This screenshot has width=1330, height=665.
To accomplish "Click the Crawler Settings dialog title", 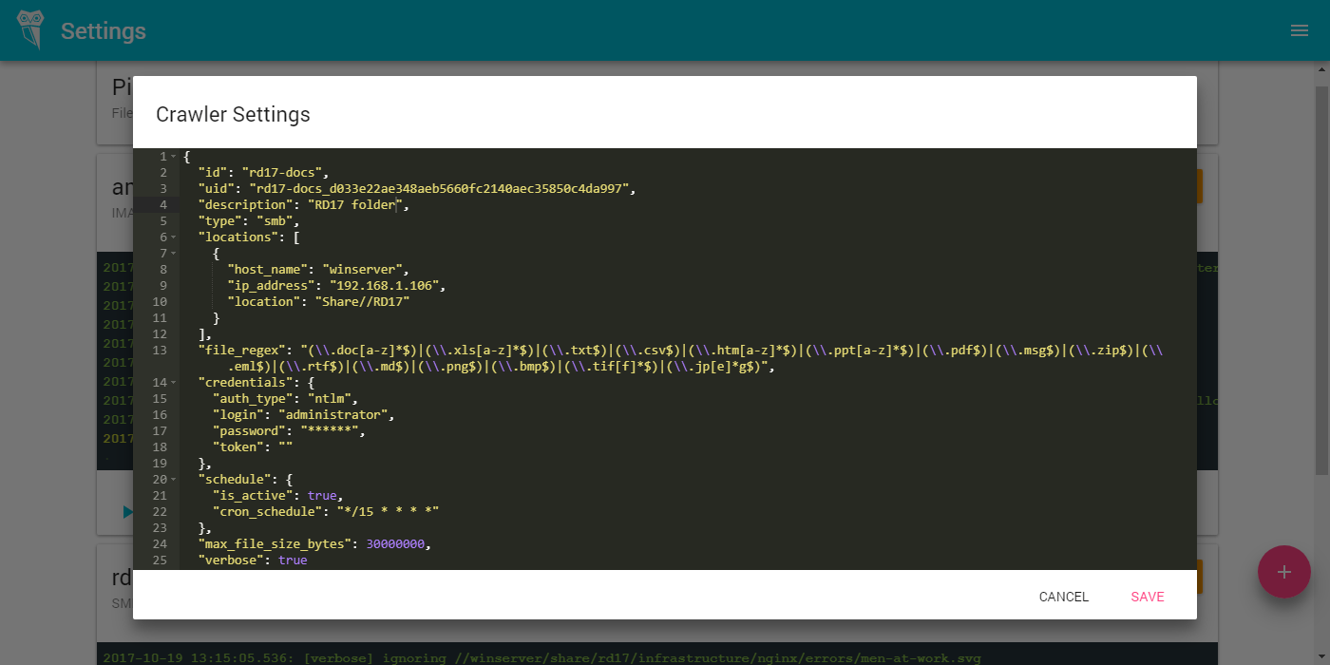I will click(x=233, y=115).
